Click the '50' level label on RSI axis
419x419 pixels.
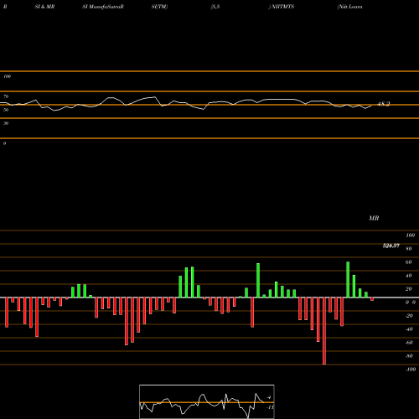point(6,110)
